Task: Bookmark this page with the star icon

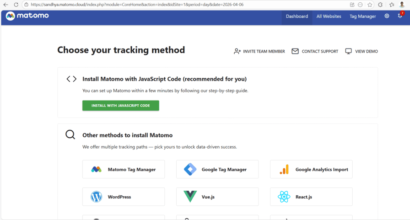Action: [x=369, y=5]
